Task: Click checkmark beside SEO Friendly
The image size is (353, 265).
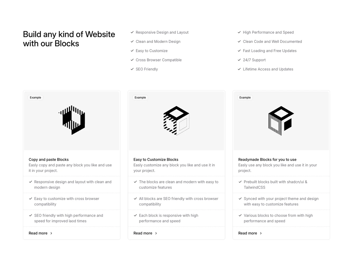Action: pos(132,69)
